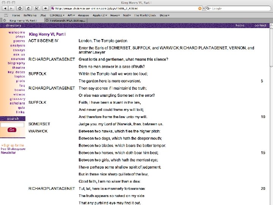Click the SOMERSET speaker name
273x205 pixels.
[39, 124]
